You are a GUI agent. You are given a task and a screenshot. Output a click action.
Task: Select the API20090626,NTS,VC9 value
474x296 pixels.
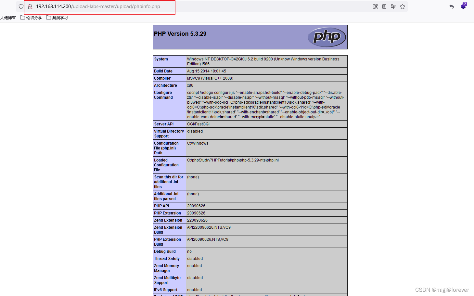(x=208, y=239)
